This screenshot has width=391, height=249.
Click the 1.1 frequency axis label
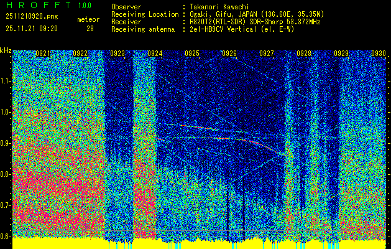(x=6, y=81)
